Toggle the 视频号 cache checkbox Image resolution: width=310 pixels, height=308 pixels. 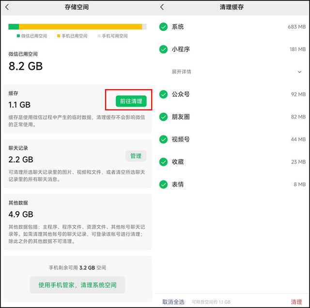[163, 139]
